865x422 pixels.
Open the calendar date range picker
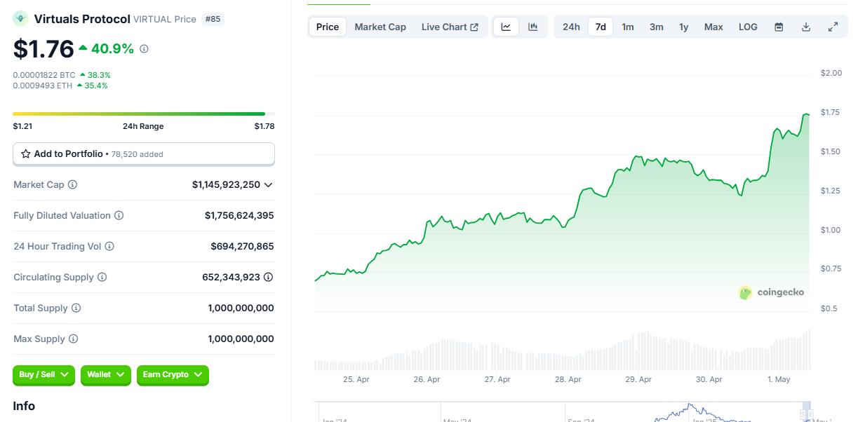click(779, 27)
